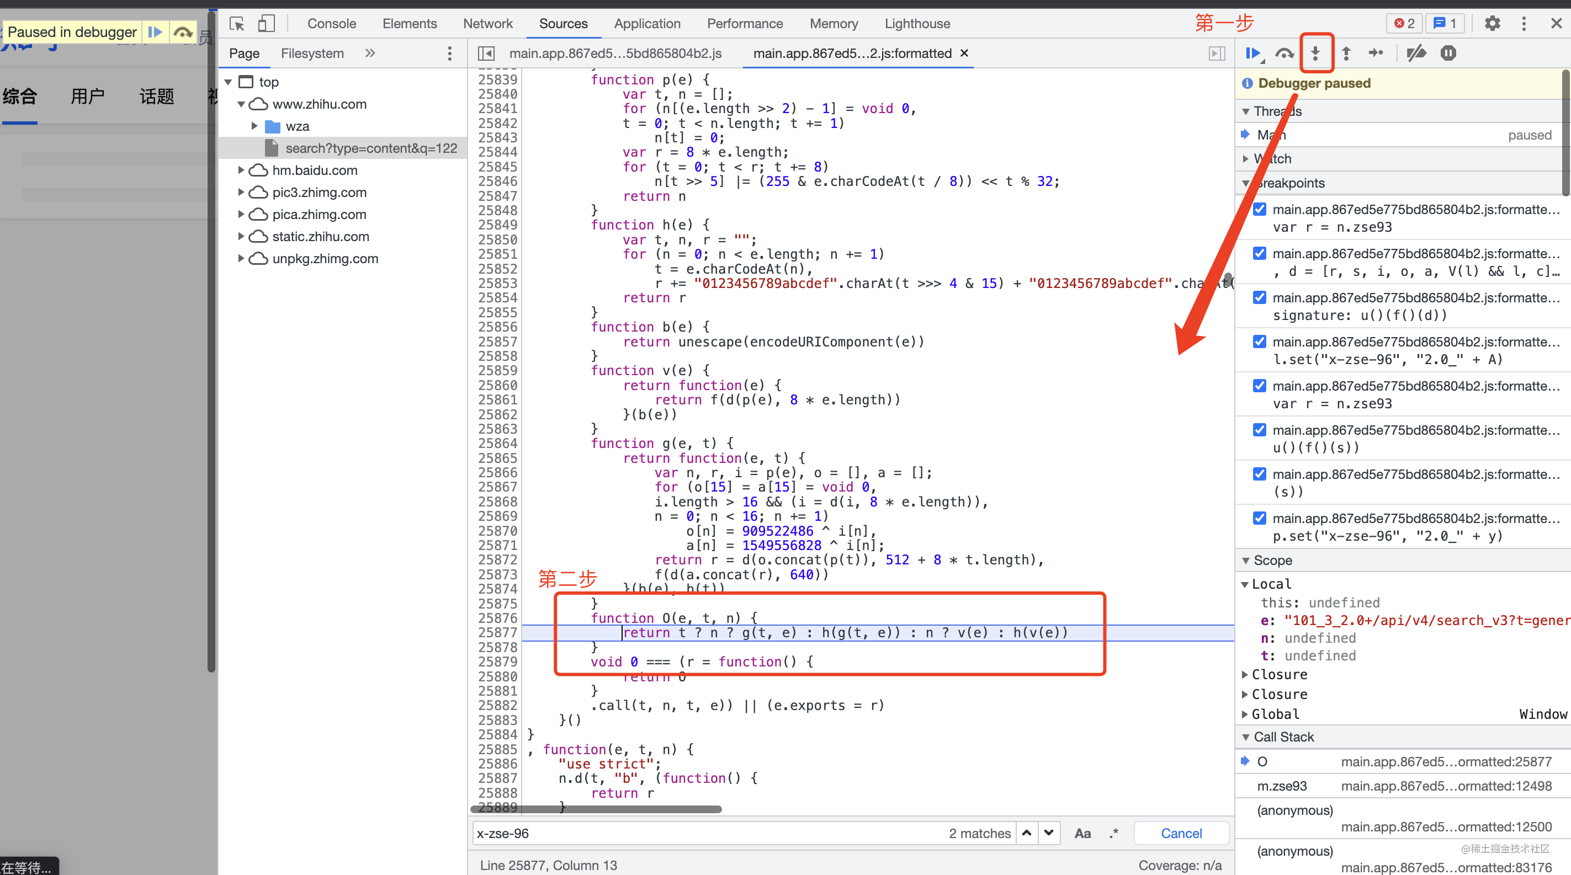Open the Performance tab
Viewport: 1571px width, 875px height.
(x=745, y=24)
